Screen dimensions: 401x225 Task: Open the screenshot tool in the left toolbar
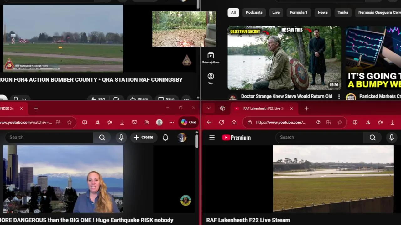134,122
